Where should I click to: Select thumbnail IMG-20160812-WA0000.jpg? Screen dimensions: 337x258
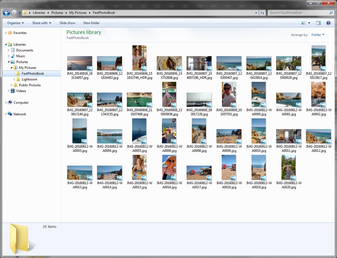click(259, 94)
